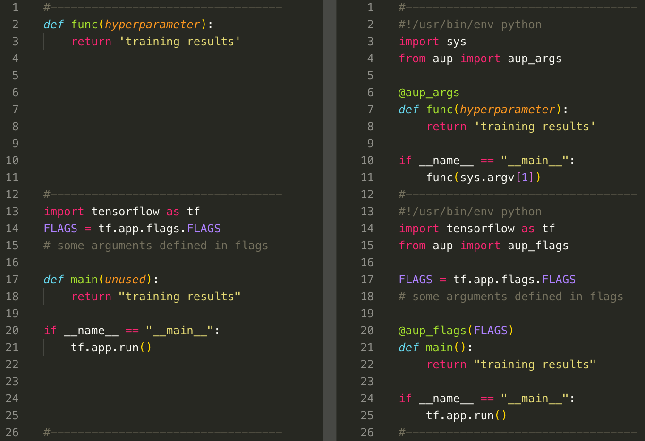Click the shebang comment on right pane line 13
The height and width of the screenshot is (441, 645).
click(x=470, y=212)
